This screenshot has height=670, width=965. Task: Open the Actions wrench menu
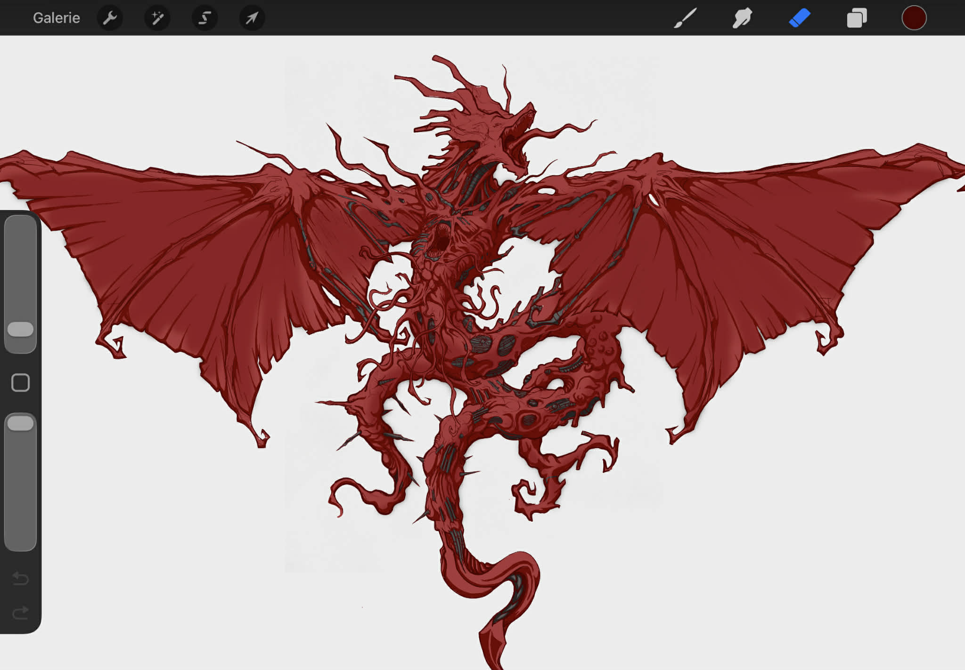click(110, 18)
